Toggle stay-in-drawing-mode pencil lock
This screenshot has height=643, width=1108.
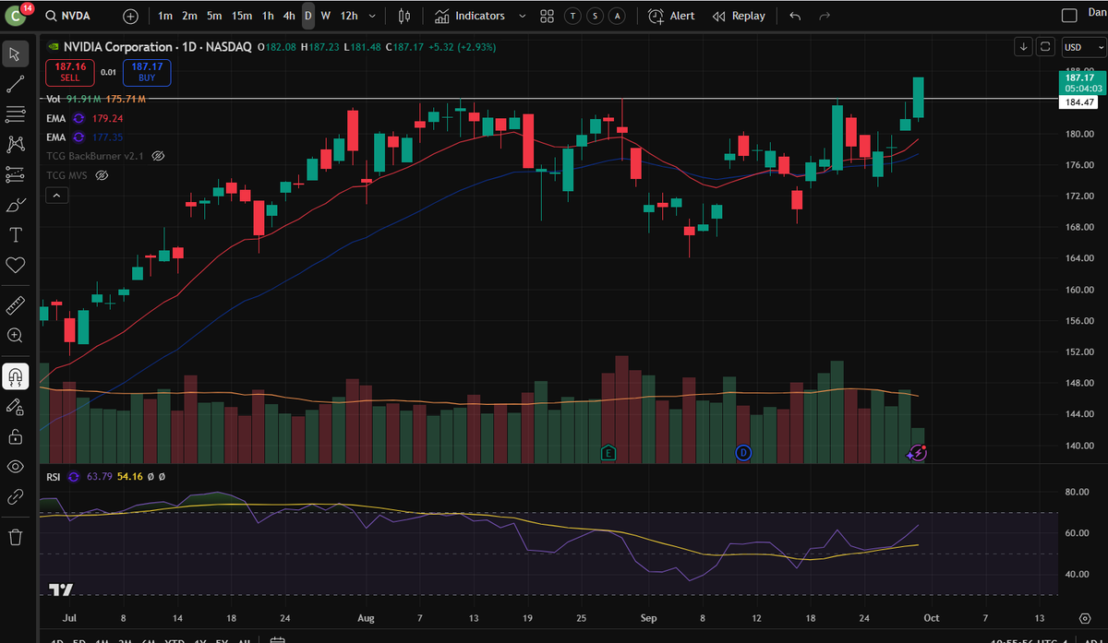click(15, 406)
